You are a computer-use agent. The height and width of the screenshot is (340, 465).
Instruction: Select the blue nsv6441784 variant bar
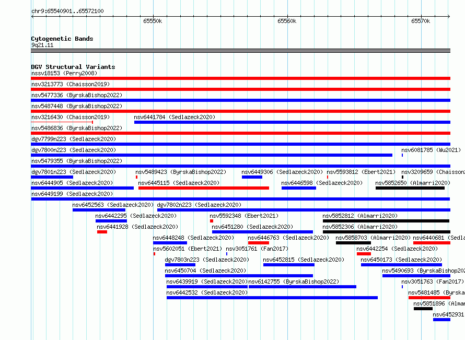click(x=292, y=122)
